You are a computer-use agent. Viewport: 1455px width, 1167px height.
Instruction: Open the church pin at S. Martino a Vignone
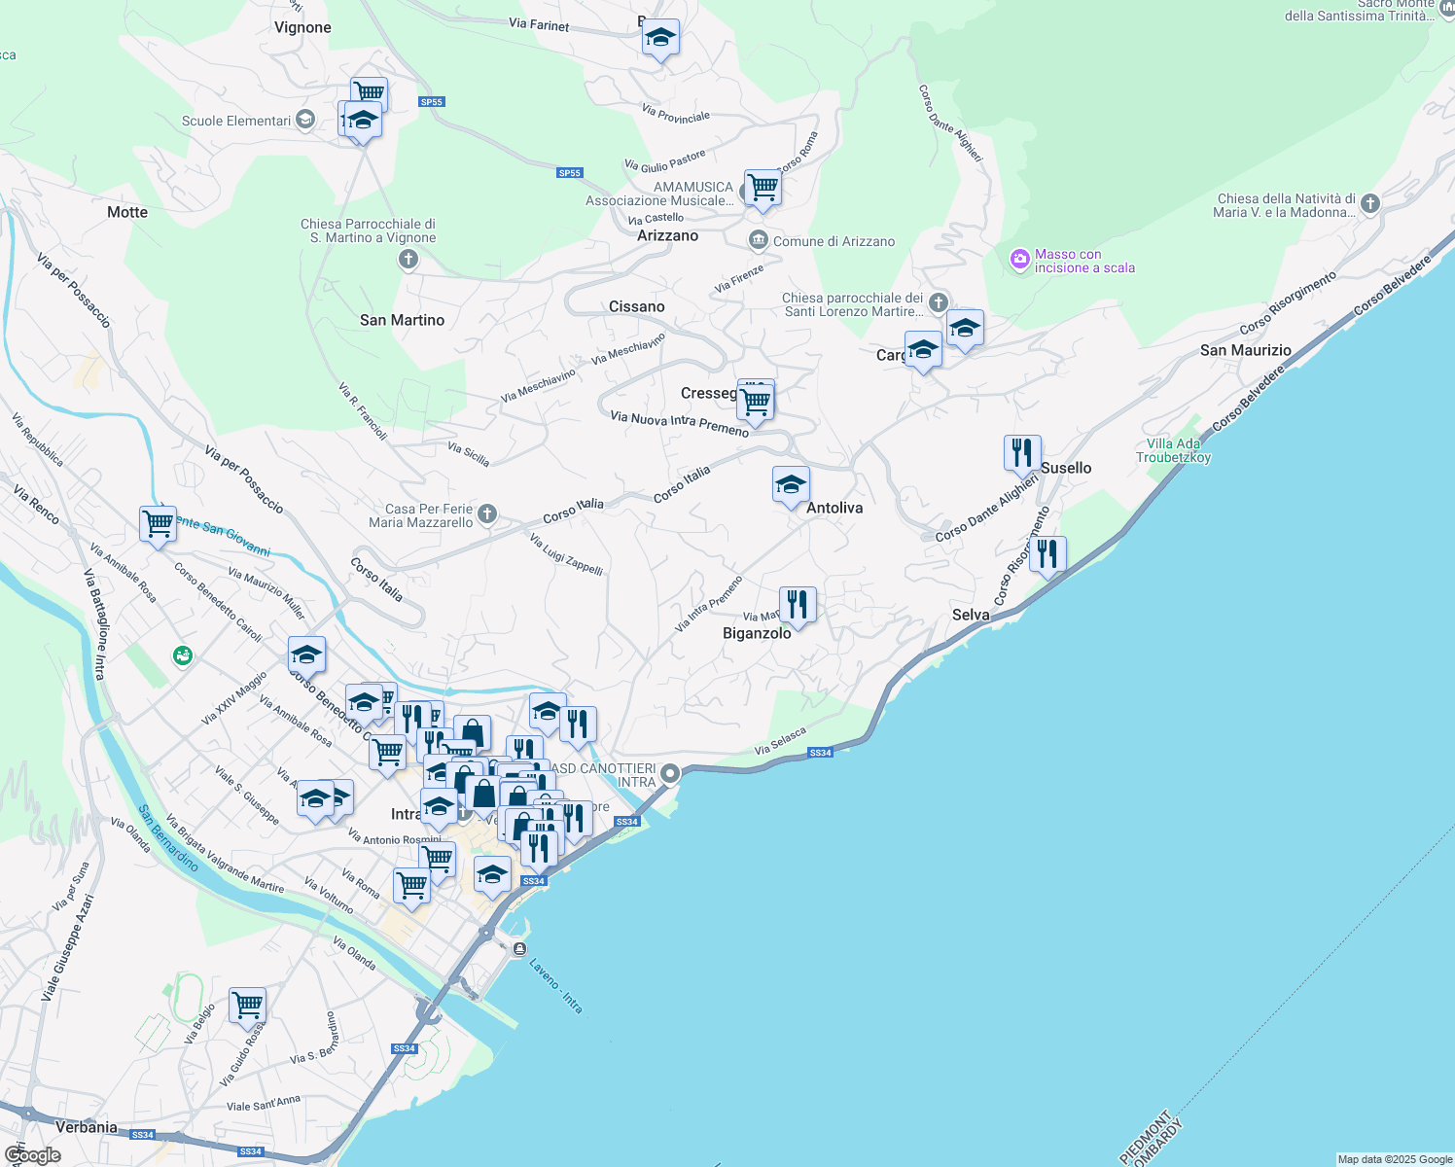coord(408,259)
